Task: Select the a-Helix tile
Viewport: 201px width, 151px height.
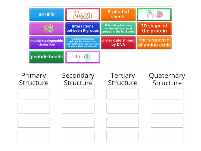Action: click(x=47, y=14)
